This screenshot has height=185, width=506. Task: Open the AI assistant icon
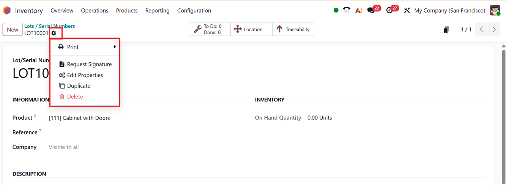[x=359, y=11]
